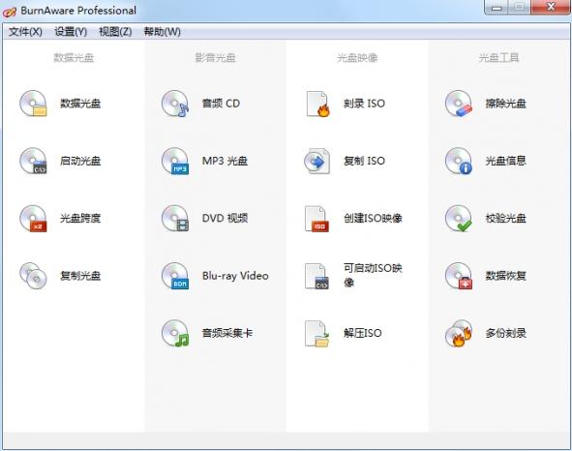
Task: Click the 光盘工具 column header
Action: [x=498, y=58]
